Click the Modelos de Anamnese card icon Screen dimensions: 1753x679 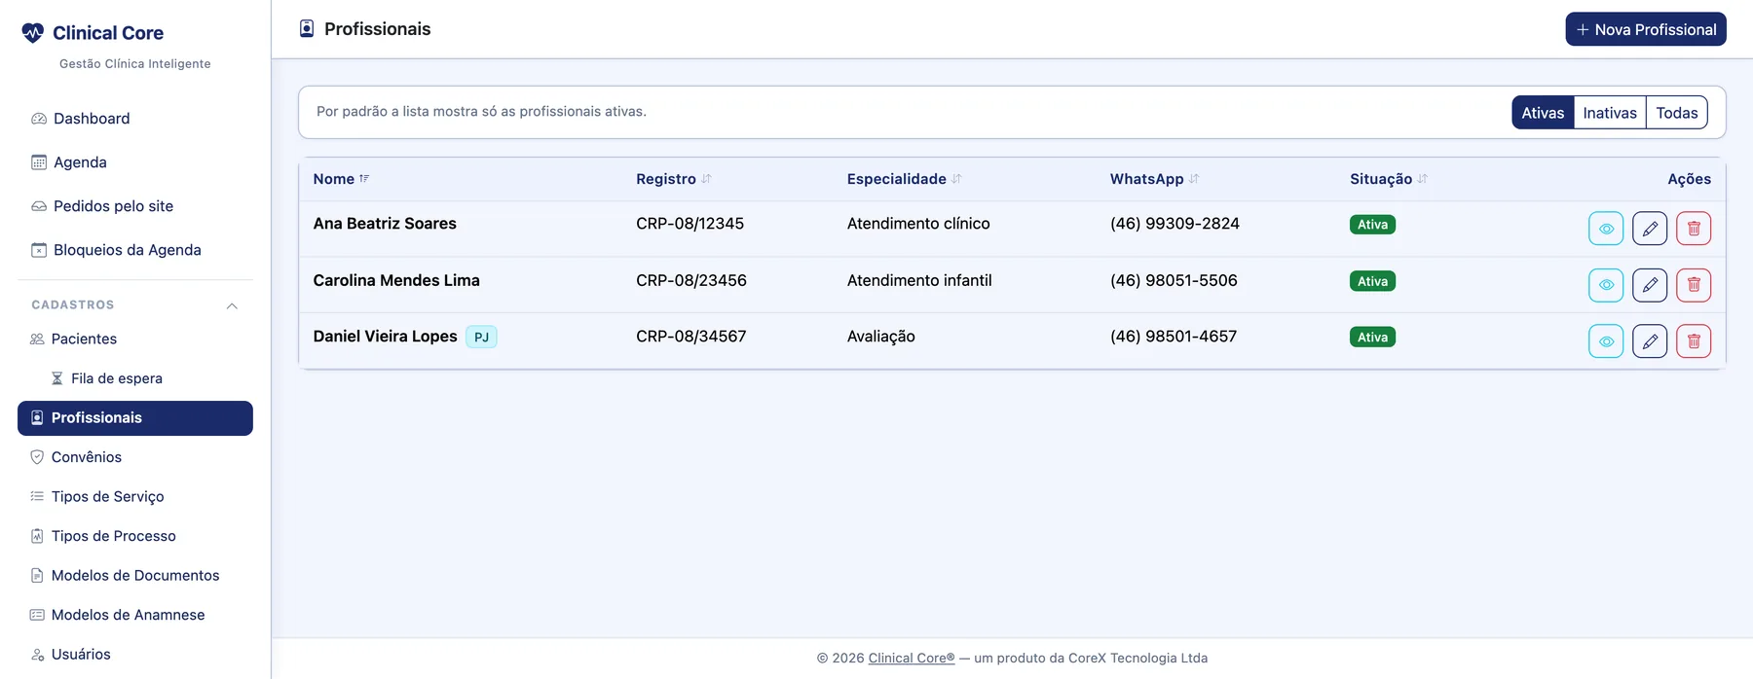(37, 615)
